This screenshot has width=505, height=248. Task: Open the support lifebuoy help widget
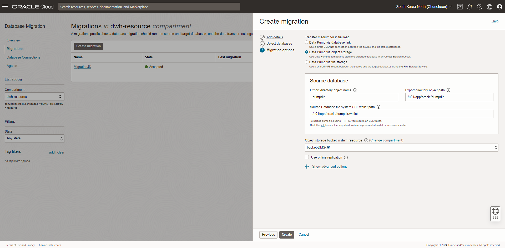(x=495, y=211)
